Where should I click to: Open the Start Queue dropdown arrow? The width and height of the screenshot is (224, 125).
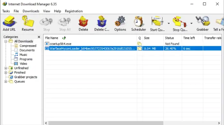pyautogui.click(x=168, y=23)
